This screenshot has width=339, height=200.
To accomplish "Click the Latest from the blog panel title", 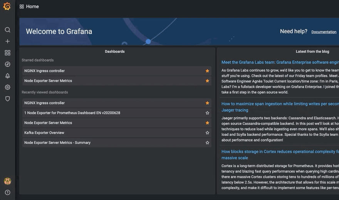I will click(312, 52).
